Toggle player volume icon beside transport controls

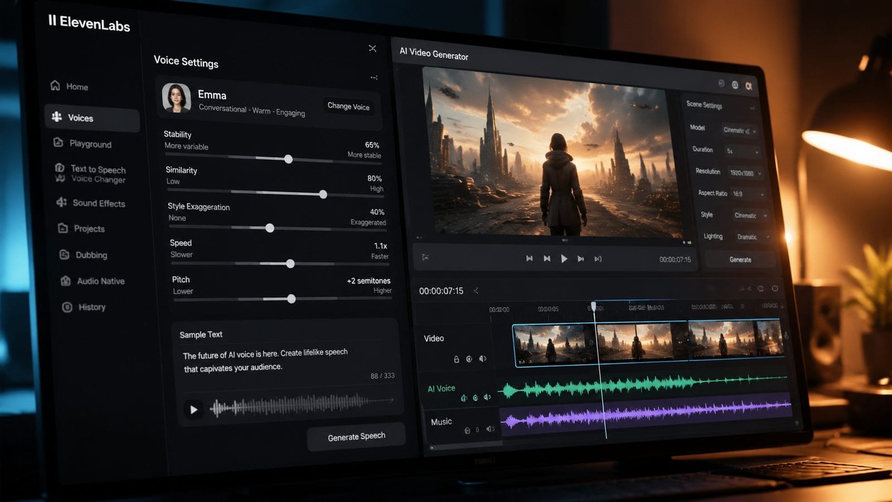[x=598, y=259]
